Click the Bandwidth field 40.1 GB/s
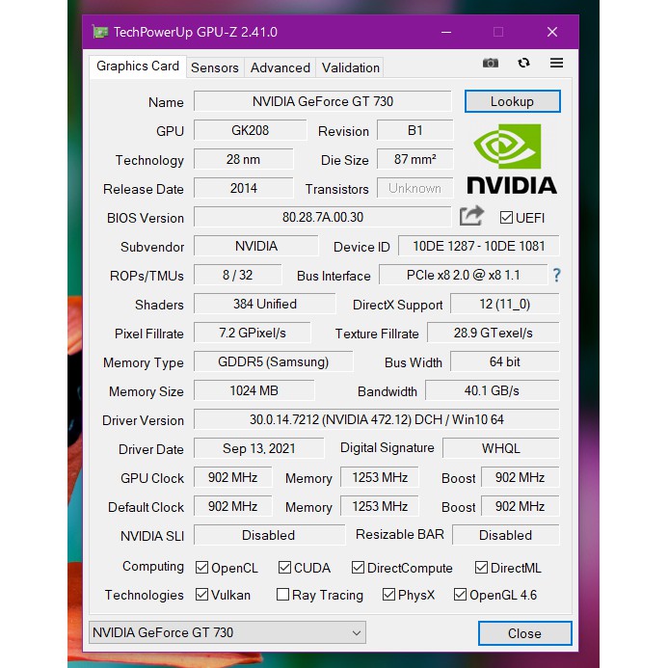Image resolution: width=668 pixels, height=668 pixels. [492, 390]
